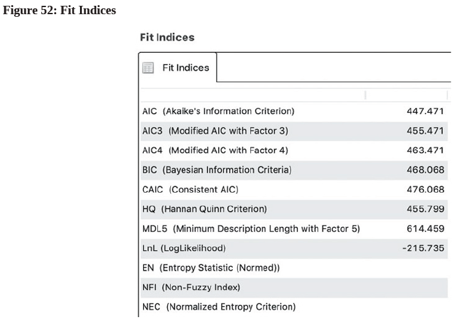Select the AIC4 Modified AIC Factor 4 row
Screen dimensions: 456x321
294,150
